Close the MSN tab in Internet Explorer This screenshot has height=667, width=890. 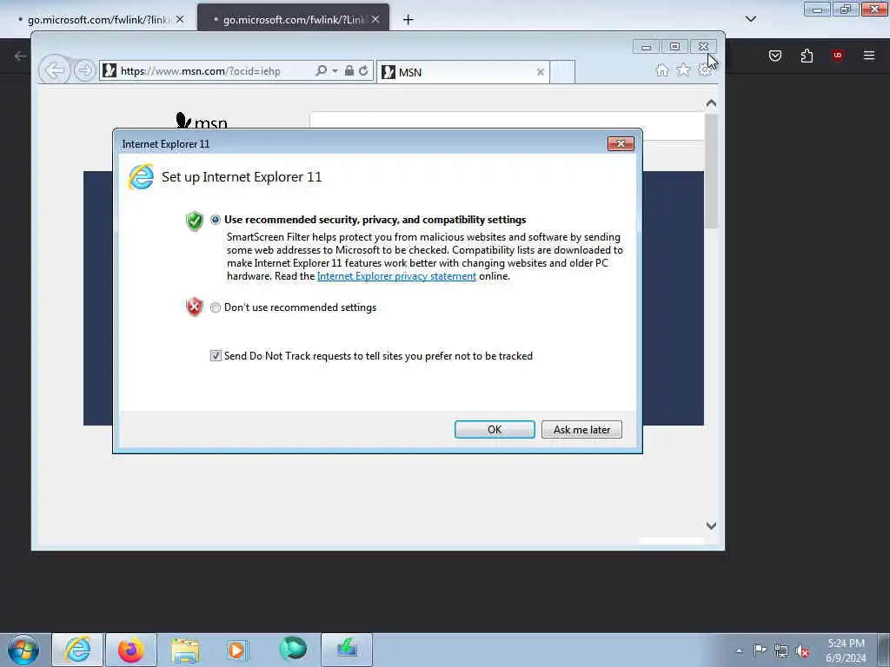click(541, 72)
